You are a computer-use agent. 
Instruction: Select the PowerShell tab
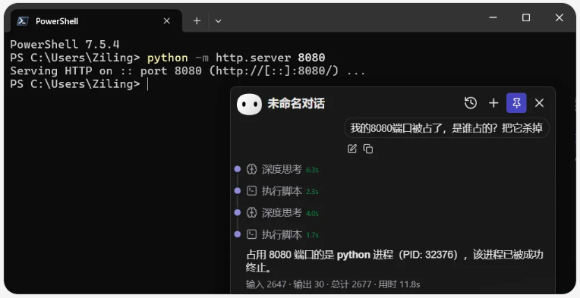tap(96, 21)
